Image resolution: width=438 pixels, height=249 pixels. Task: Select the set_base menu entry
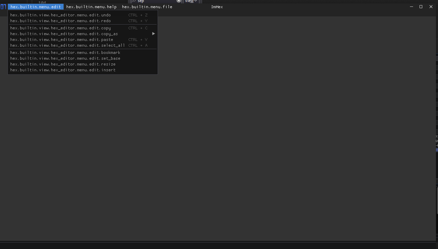(65, 58)
